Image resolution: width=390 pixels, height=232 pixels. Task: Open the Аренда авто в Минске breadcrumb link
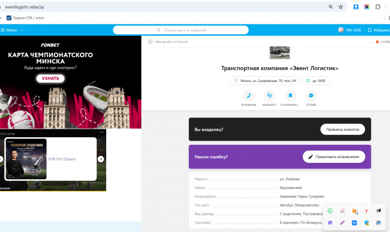tap(171, 42)
